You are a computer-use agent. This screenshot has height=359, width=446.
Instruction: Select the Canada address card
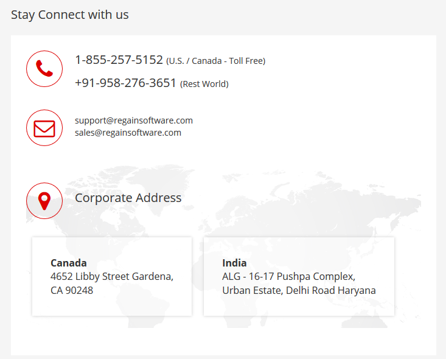pos(112,276)
